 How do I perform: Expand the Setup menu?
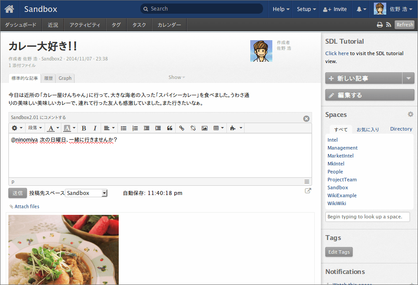click(x=306, y=9)
